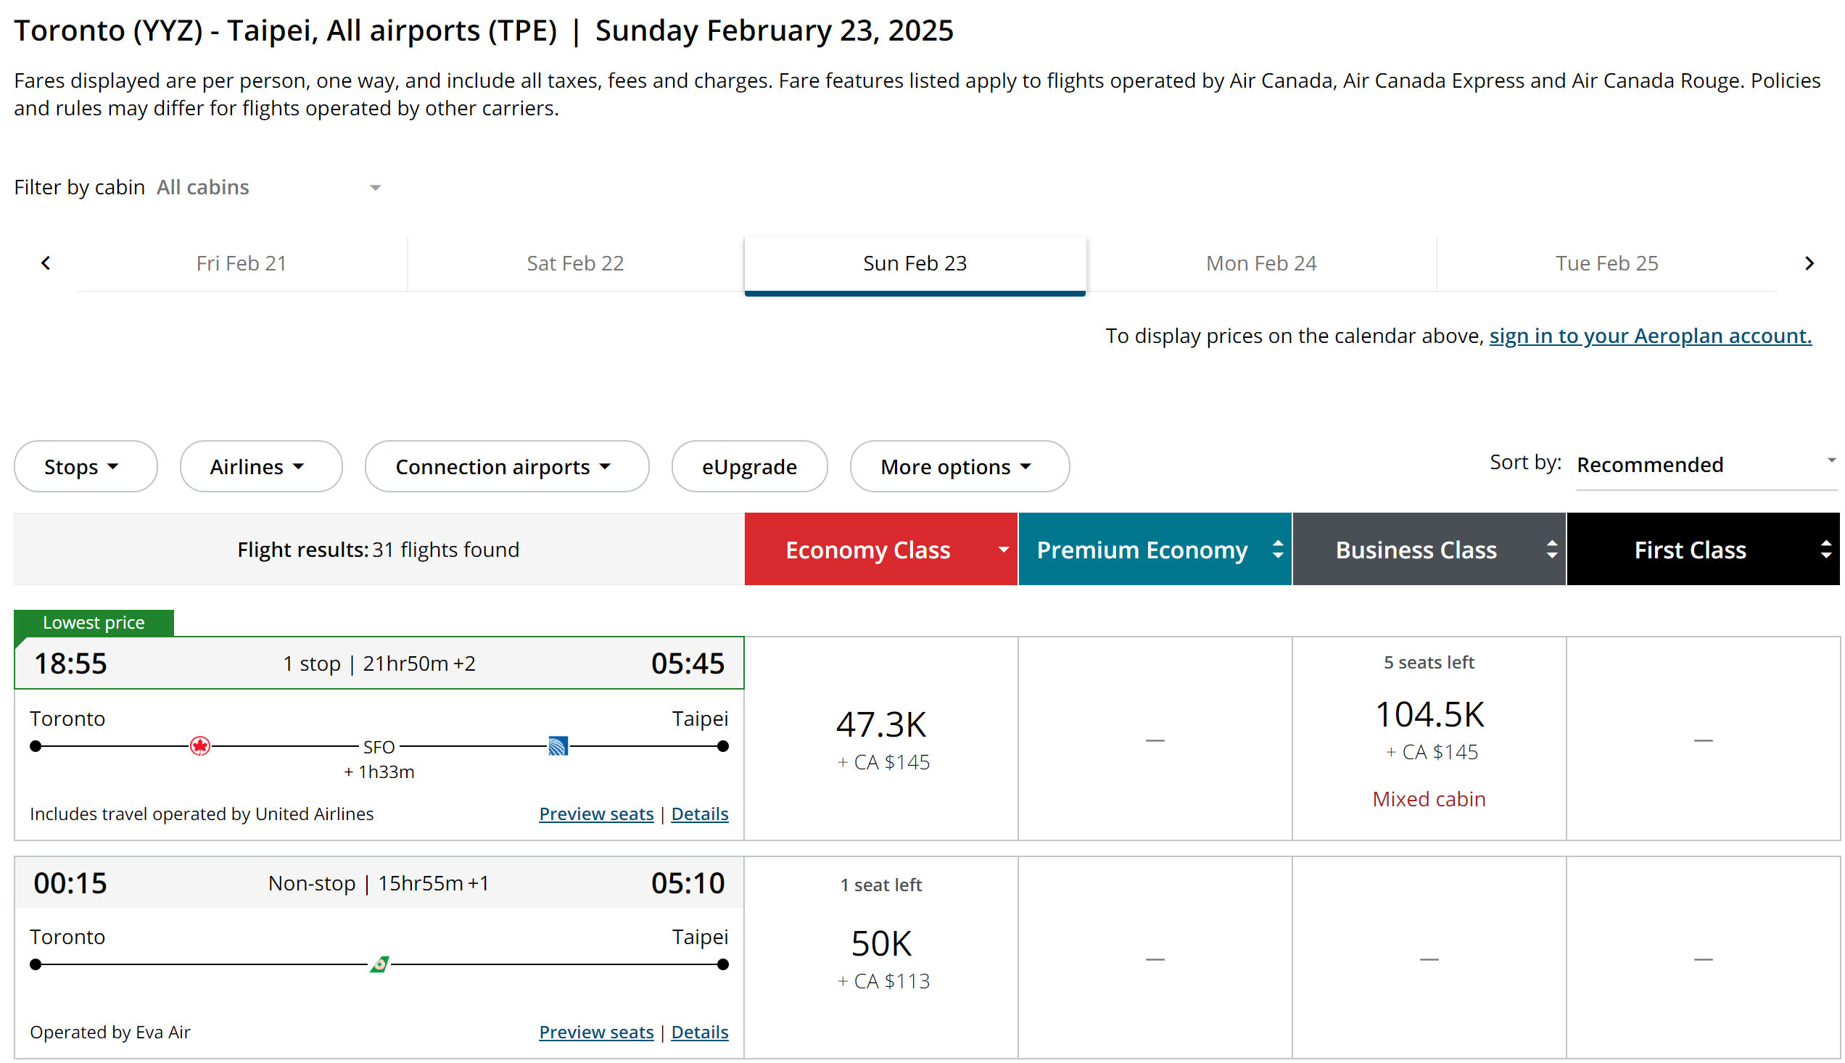Viewport: 1845px width, 1063px height.
Task: Click '31 flights found' results text
Action: coord(445,549)
